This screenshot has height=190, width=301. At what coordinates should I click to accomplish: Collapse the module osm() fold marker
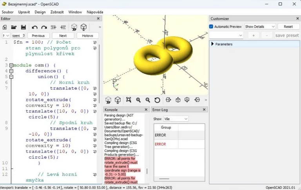coord(11,65)
